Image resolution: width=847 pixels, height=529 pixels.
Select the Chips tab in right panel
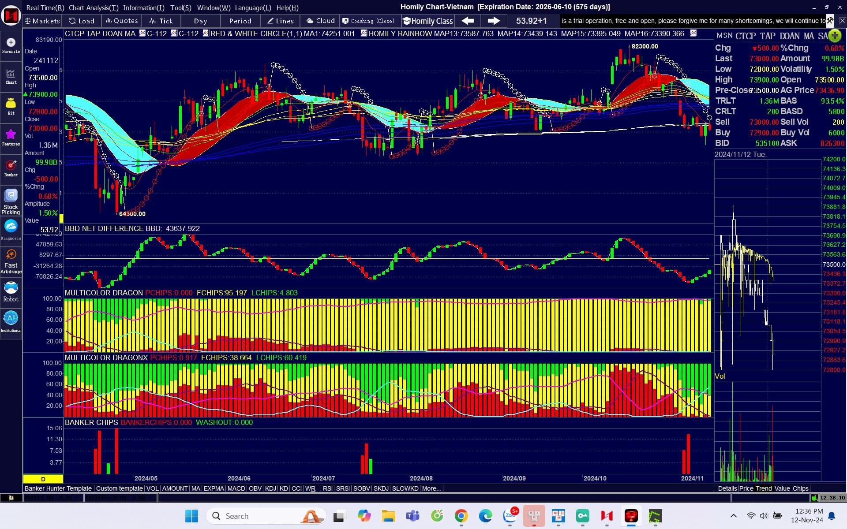tap(800, 488)
